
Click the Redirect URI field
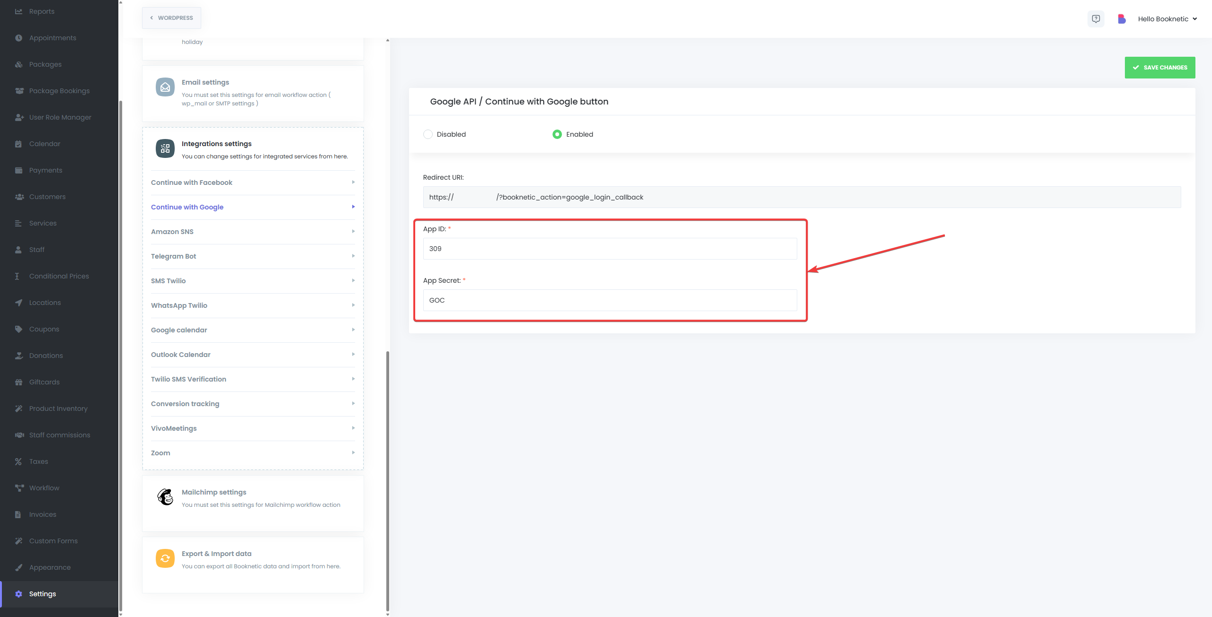click(x=802, y=197)
